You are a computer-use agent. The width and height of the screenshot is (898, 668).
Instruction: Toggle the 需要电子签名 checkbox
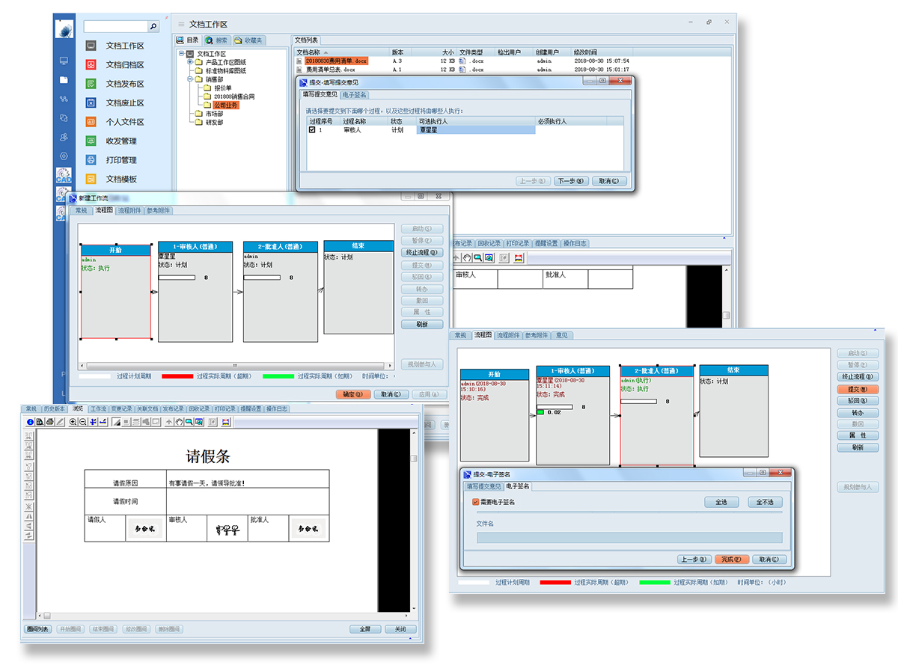(x=476, y=502)
